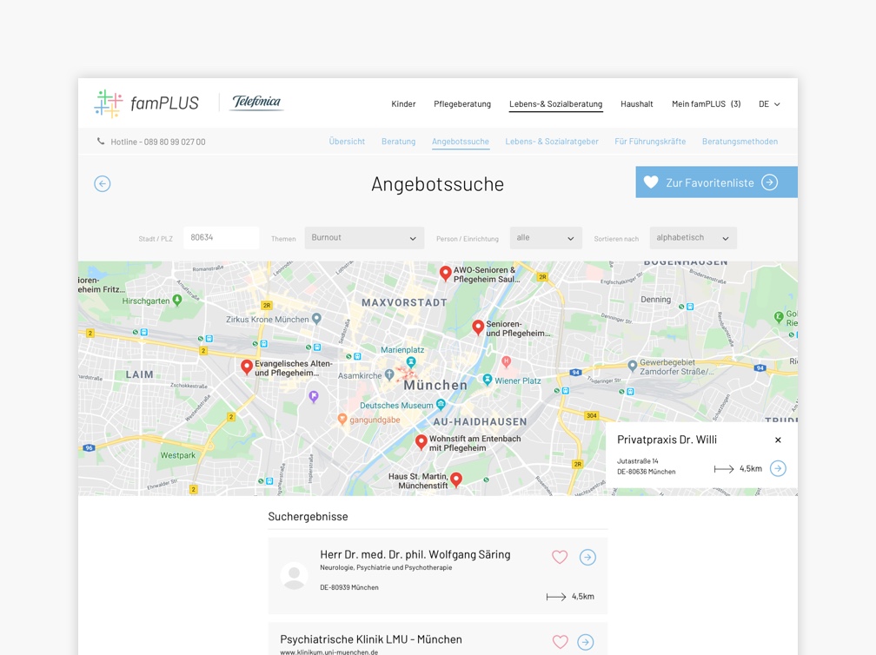Click the Stadt / PLZ input field

tap(221, 238)
